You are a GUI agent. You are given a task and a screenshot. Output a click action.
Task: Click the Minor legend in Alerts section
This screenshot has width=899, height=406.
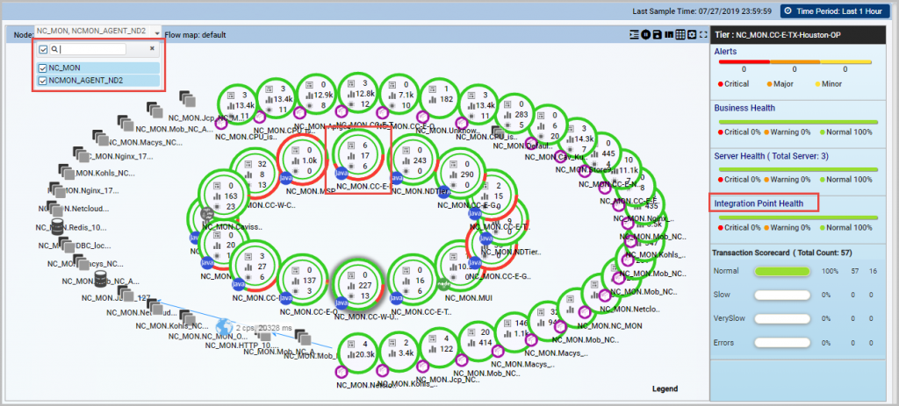829,83
